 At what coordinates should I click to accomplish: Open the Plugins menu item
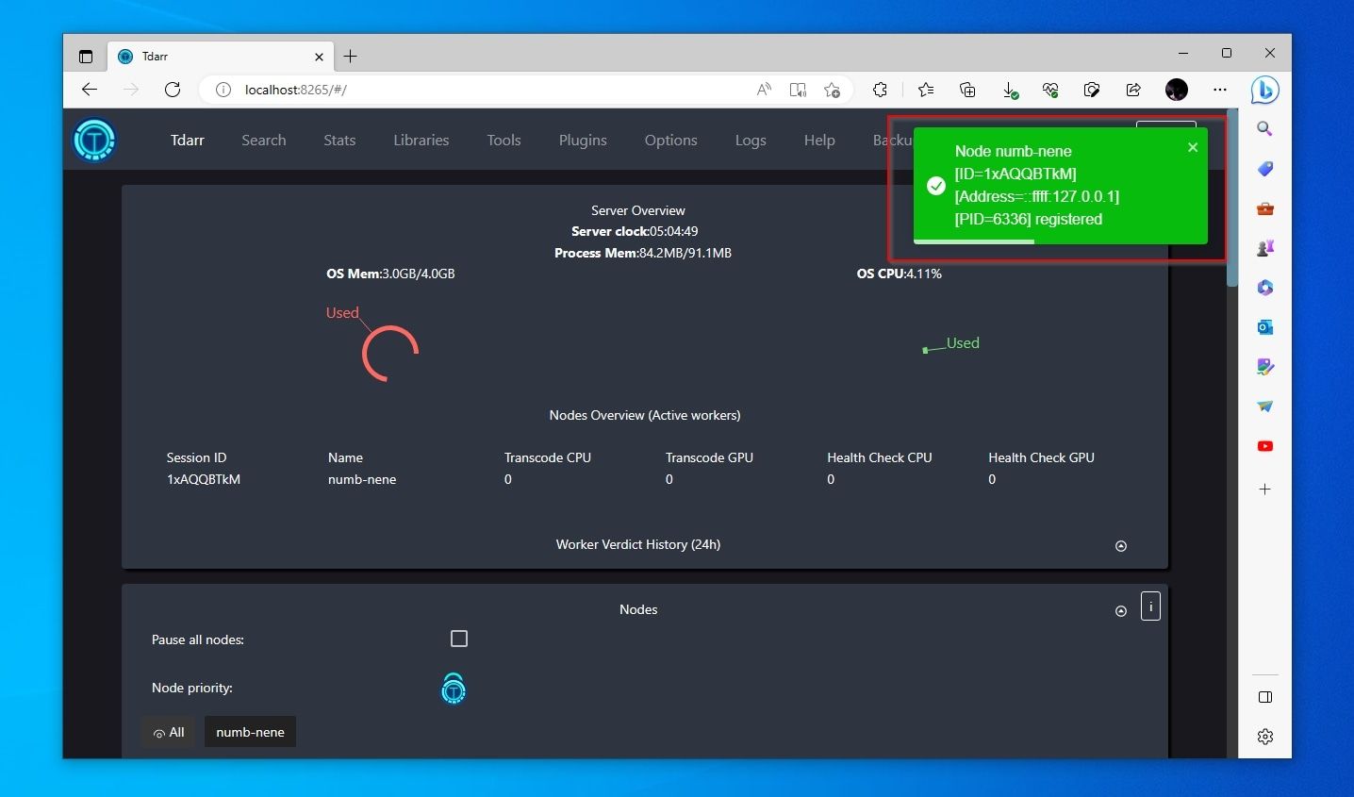click(582, 140)
